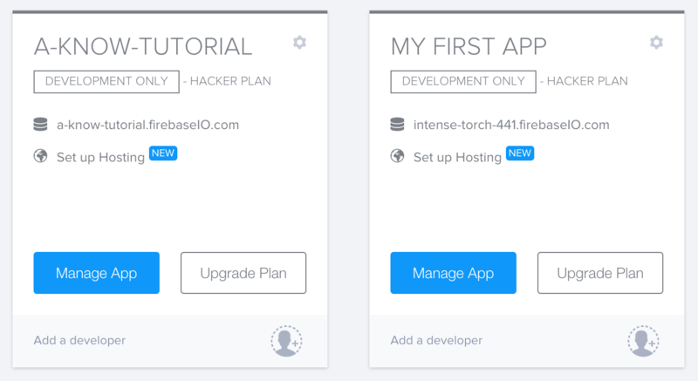
Task: Click DEVELOPMENT ONLY badge in A-KNOW-TUTORIAL card
Action: click(106, 81)
